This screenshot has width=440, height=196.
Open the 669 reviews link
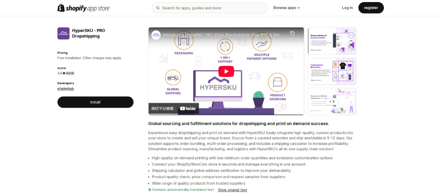point(70,73)
